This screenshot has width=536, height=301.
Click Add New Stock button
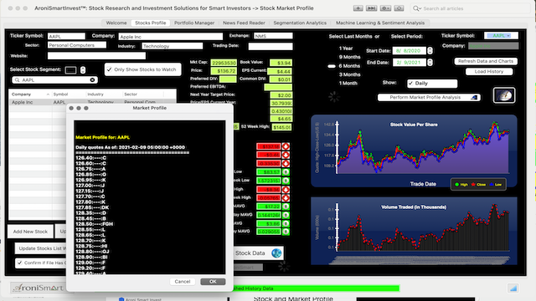[x=30, y=232]
